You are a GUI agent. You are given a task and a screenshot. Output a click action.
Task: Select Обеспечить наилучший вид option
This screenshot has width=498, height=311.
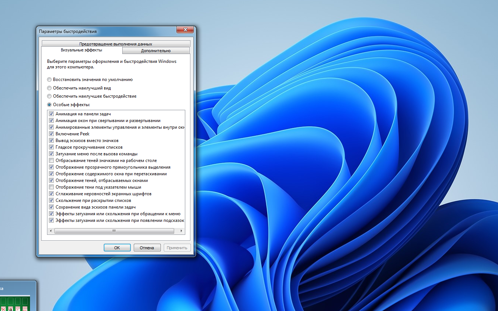coord(49,88)
